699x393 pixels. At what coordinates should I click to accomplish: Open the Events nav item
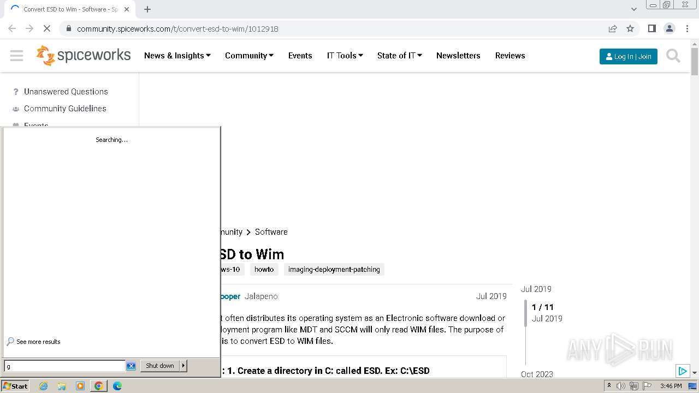(300, 56)
